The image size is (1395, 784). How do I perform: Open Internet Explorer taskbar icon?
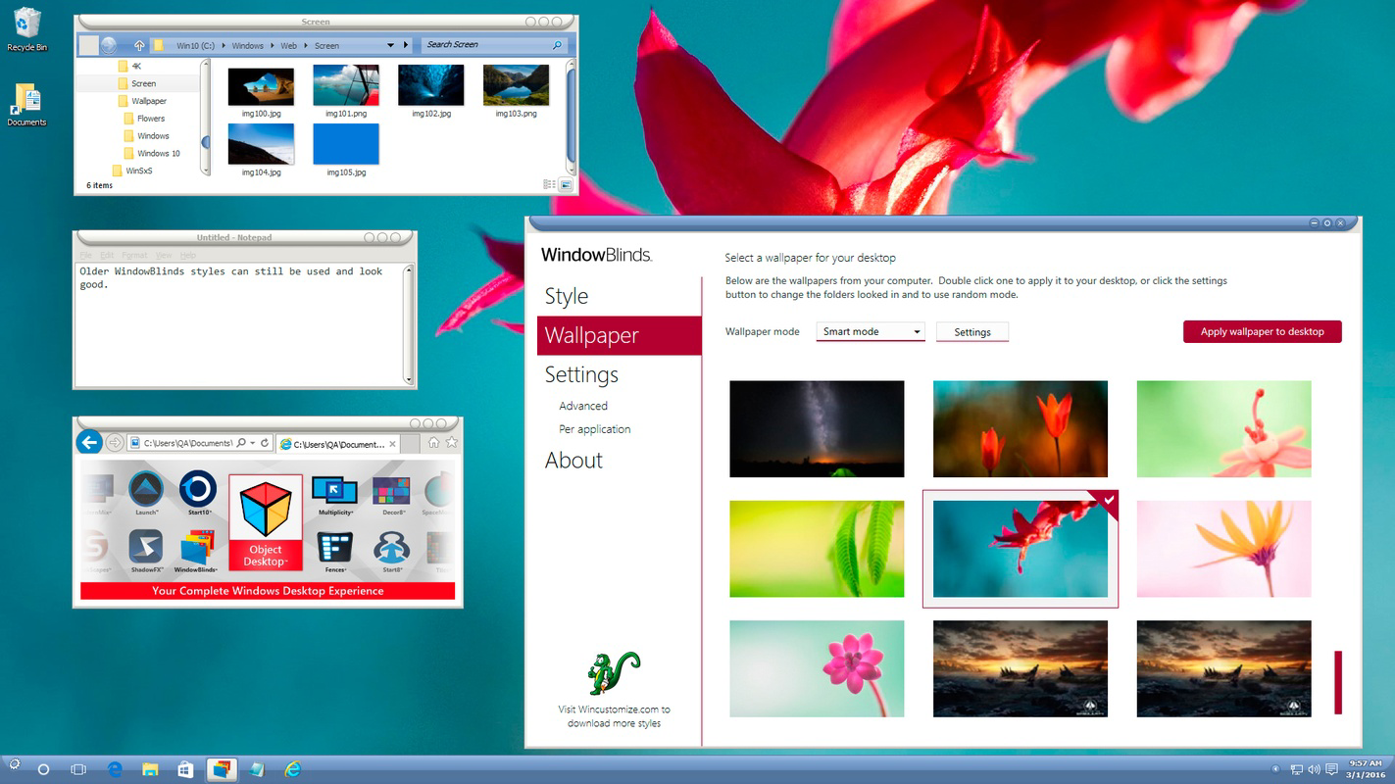pos(292,769)
